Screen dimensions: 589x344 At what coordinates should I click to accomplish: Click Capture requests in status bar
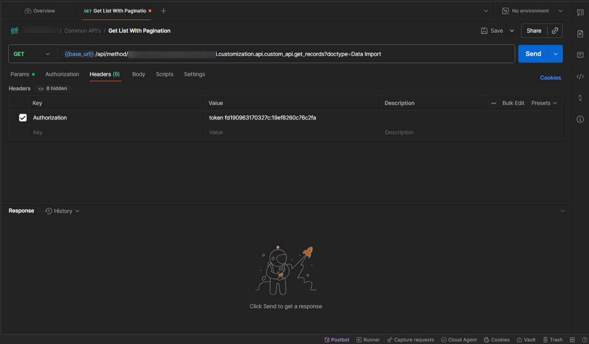pos(410,340)
